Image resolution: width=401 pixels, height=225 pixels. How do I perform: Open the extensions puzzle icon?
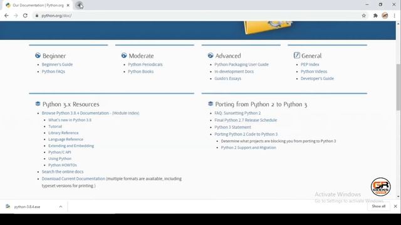(x=375, y=16)
